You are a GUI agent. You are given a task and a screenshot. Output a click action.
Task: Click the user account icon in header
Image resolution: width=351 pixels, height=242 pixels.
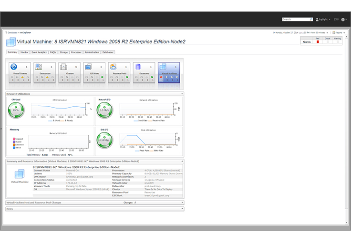(317, 20)
